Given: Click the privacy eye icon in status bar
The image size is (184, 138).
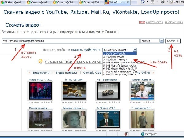Looking at the screenshot, I should pos(126,134).
